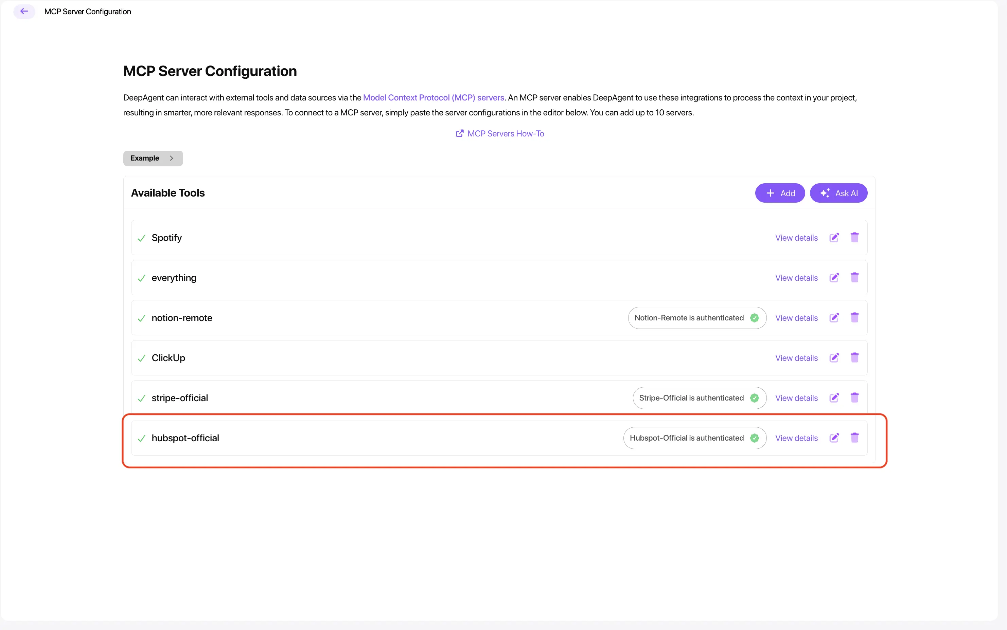This screenshot has height=630, width=1007.
Task: Click Hubspot-Official is authenticated badge
Action: tap(694, 438)
